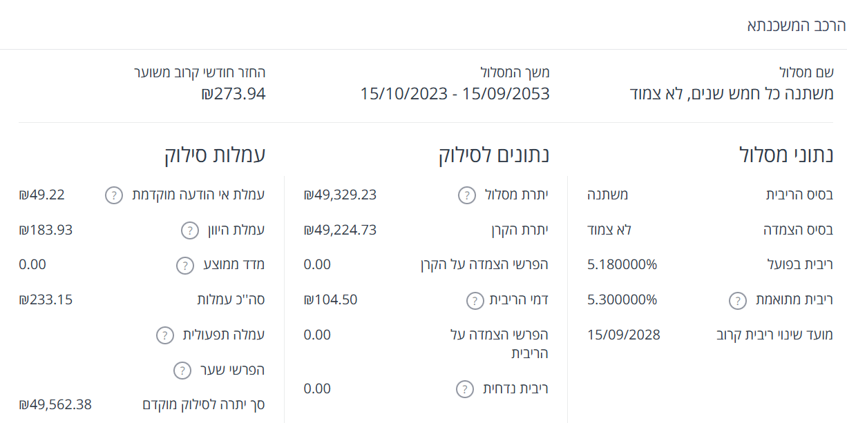Select track name משתנה כל חמש שנים, לא צמוד
Screen dimensions: 847x423
[x=732, y=94]
